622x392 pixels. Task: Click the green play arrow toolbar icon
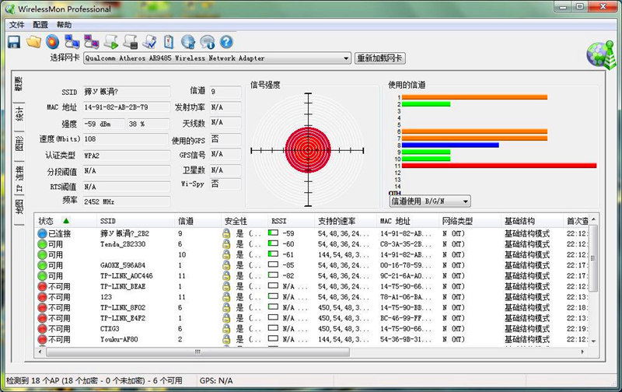pyautogui.click(x=111, y=42)
